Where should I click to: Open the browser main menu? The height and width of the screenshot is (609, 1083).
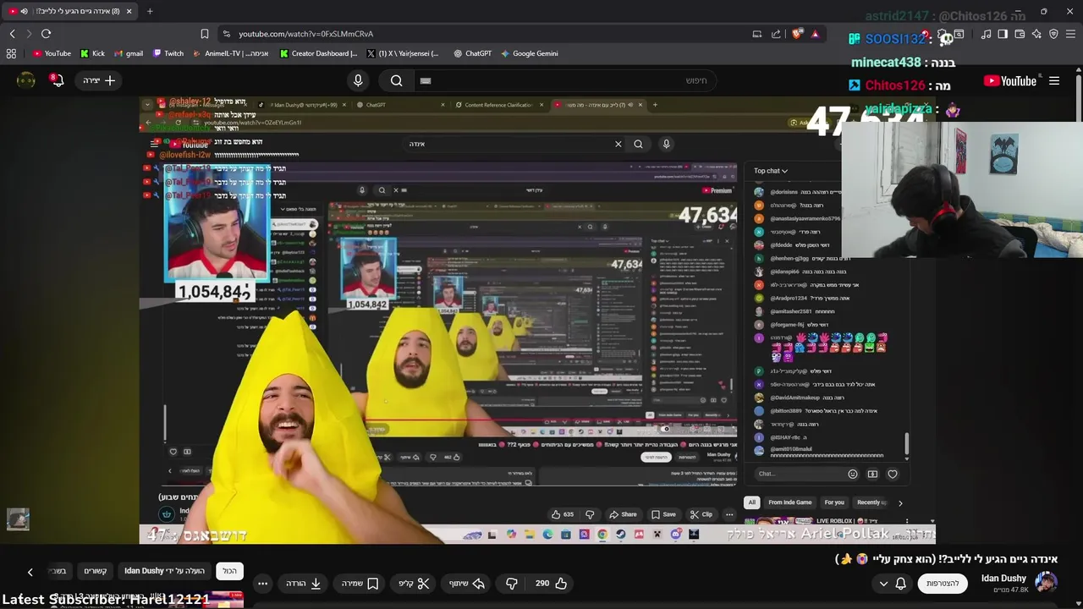click(x=1071, y=34)
